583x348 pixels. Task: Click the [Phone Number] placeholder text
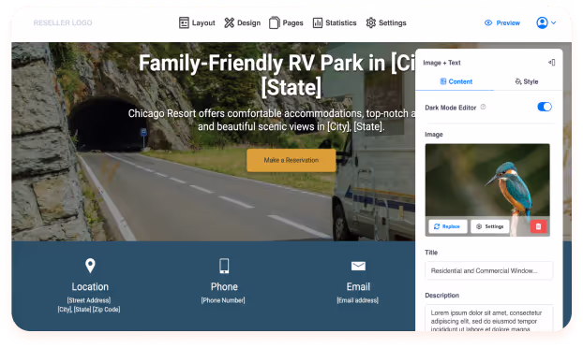223,300
